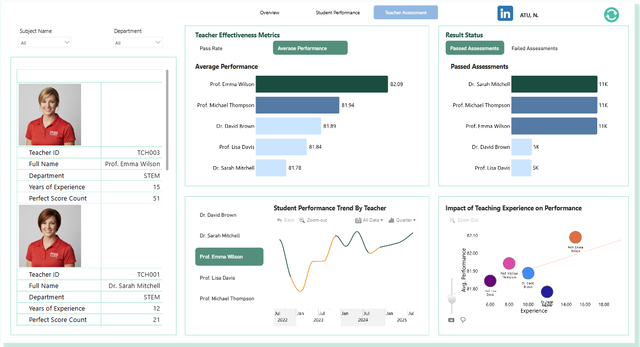Click the teacher table vertical scrollbar

[167, 120]
